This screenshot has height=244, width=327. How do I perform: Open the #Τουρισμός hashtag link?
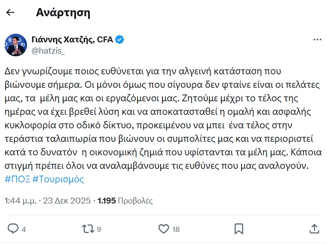pos(58,179)
